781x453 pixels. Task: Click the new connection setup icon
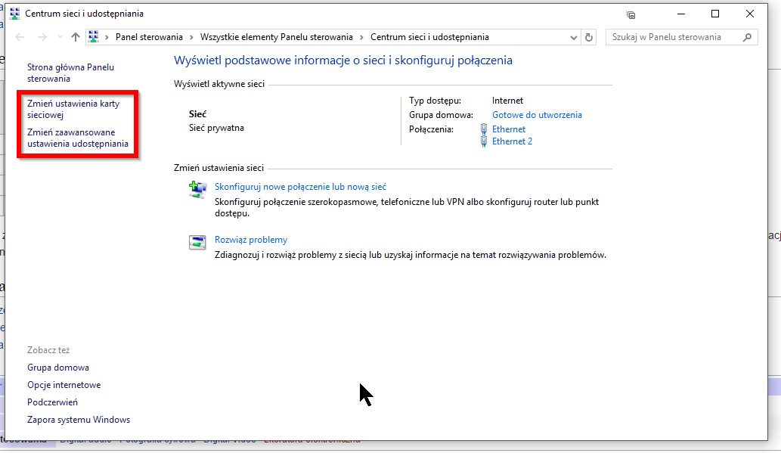(197, 190)
